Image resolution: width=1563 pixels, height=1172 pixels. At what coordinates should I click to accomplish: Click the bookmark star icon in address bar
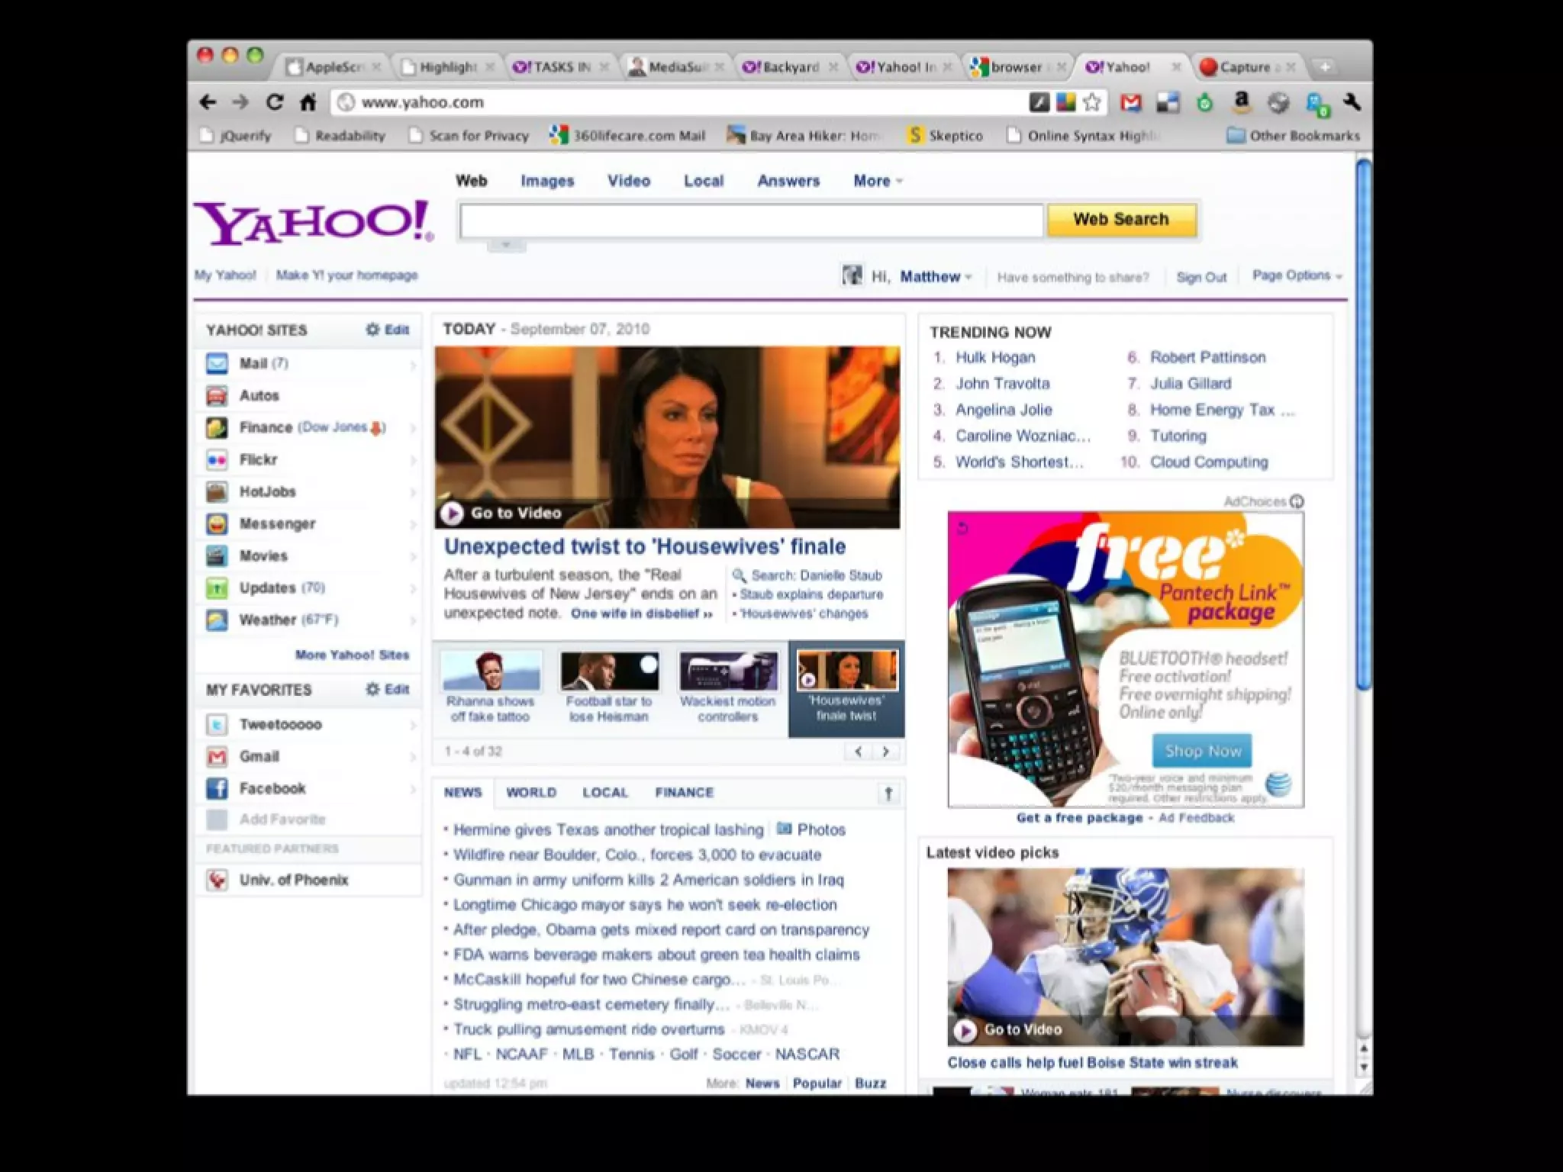point(1092,102)
